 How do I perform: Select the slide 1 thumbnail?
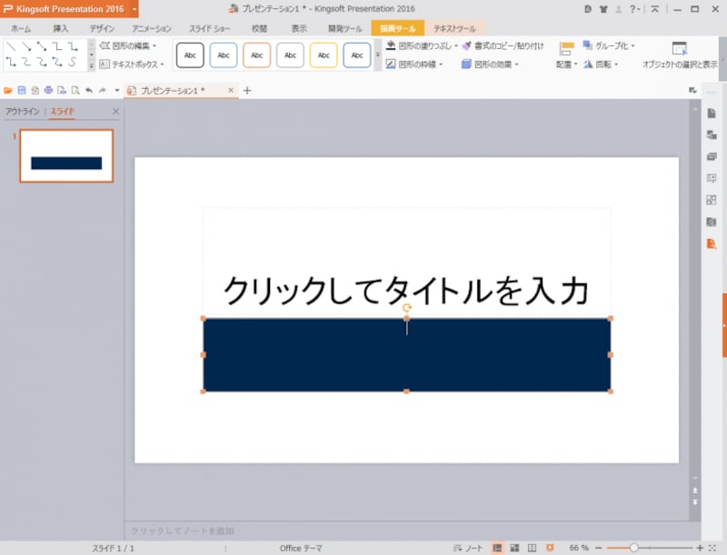pos(66,154)
